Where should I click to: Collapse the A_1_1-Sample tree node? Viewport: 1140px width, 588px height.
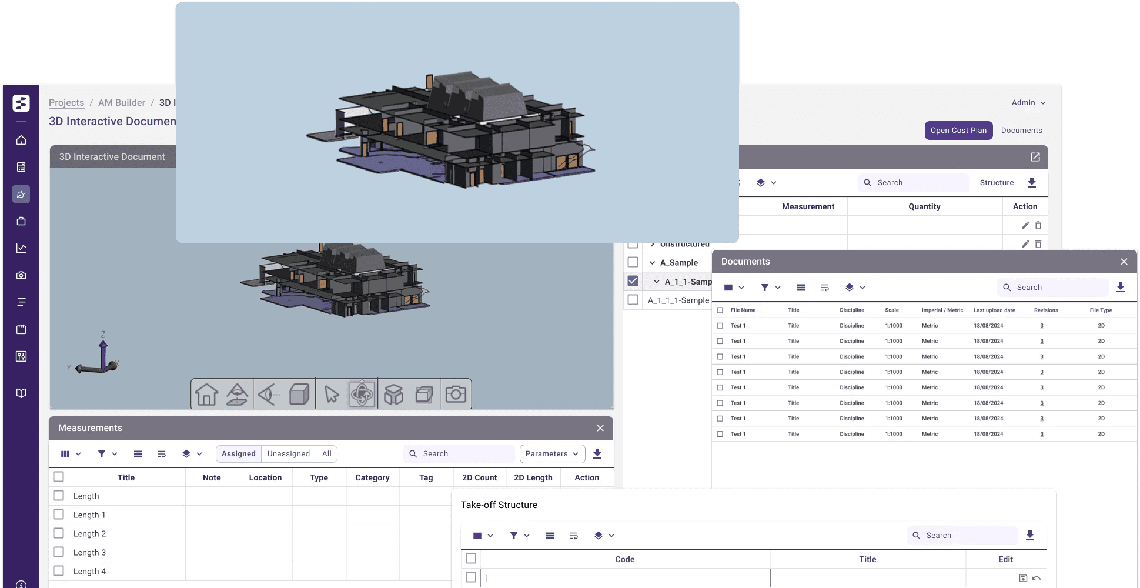[x=657, y=282]
